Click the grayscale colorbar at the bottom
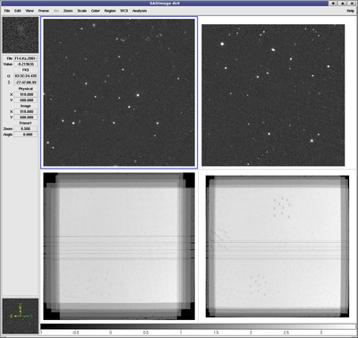This screenshot has width=358, height=338. tap(198, 326)
